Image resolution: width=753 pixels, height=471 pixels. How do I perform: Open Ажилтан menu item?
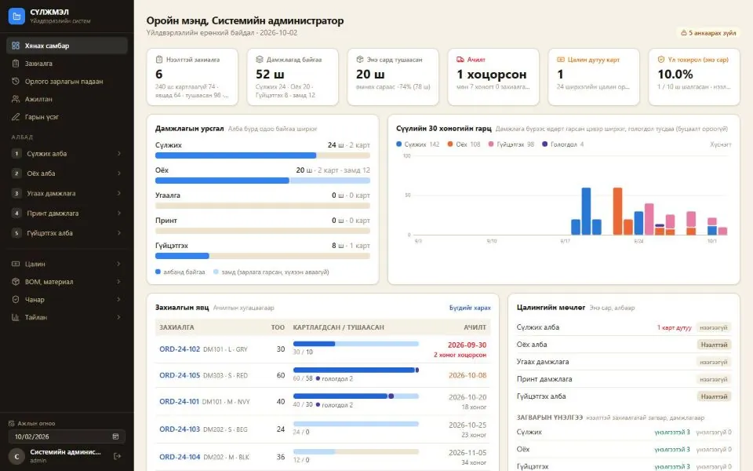pyautogui.click(x=67, y=99)
